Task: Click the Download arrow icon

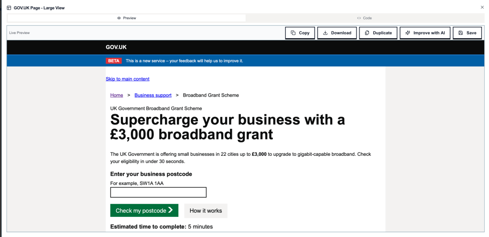Action: click(x=325, y=33)
